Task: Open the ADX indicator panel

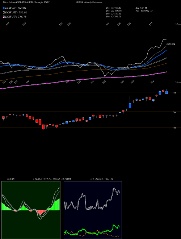Action: tap(93, 210)
